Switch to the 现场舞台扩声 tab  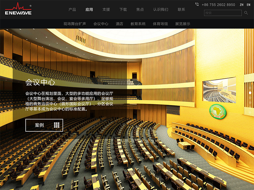pyautogui.click(x=75, y=24)
